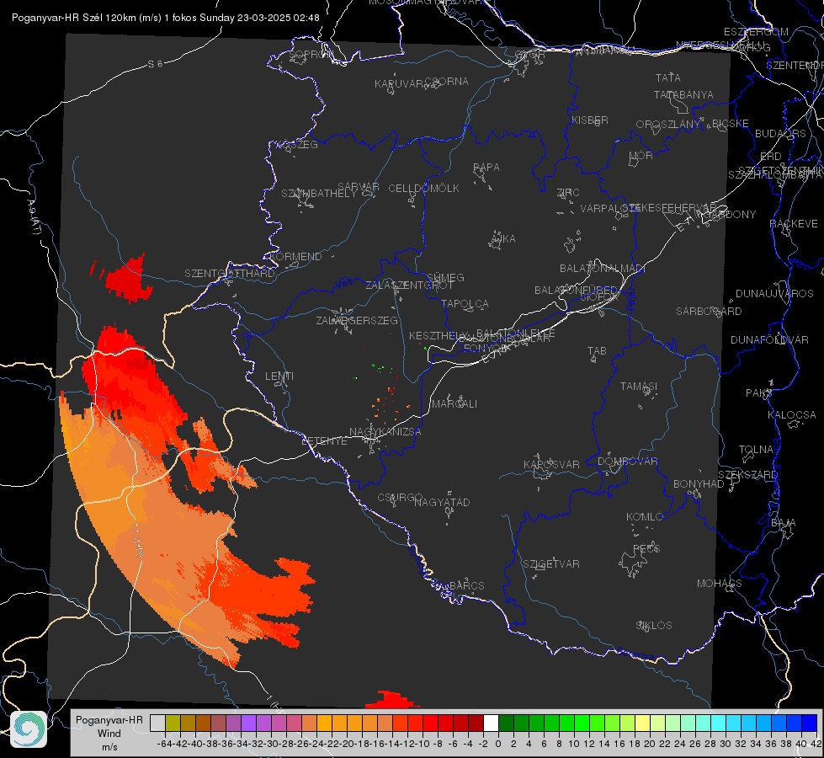Screen dimensions: 824x758
Task: Click the TAPOLCA city label
Action: (465, 304)
